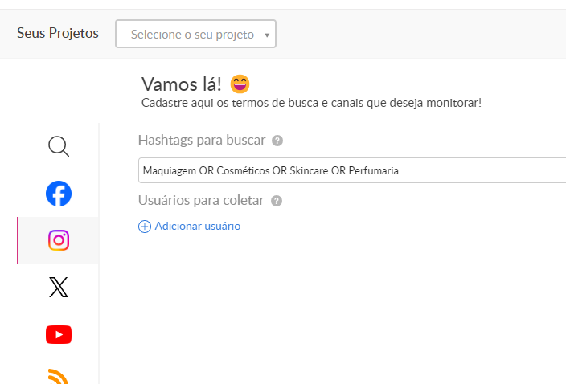Click the Seus Projetos label
The image size is (566, 384).
tap(58, 34)
